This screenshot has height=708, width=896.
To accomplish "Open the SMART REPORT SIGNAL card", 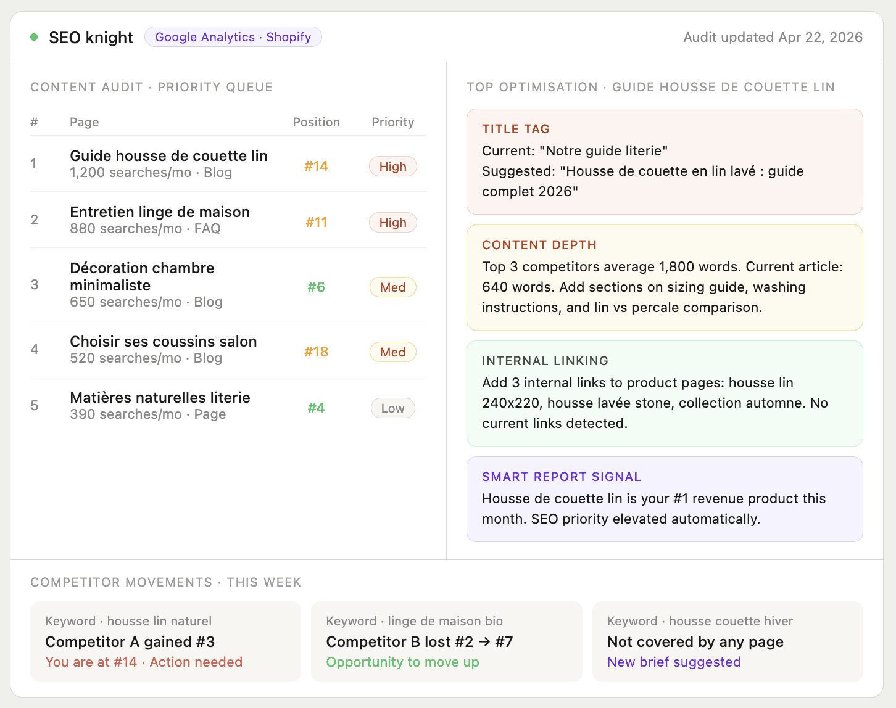I will 665,499.
